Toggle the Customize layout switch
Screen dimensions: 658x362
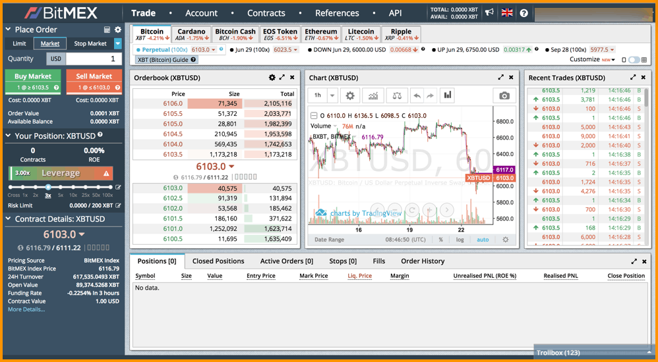click(x=634, y=60)
